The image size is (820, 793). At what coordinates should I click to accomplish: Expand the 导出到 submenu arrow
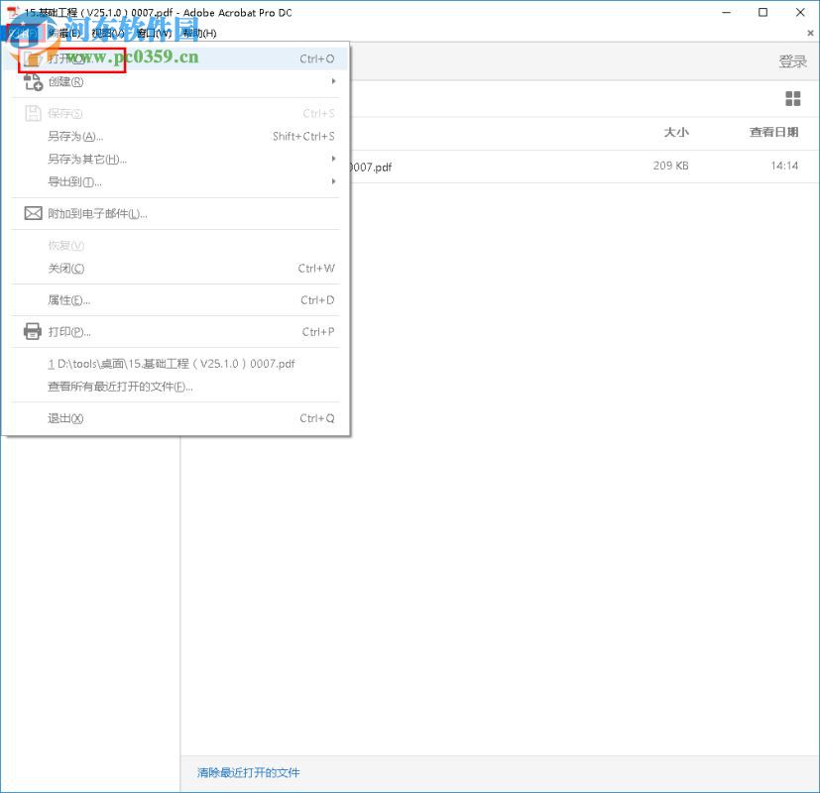[x=334, y=181]
